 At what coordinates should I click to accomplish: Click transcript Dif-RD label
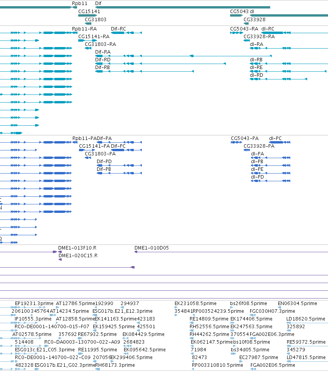coord(103,60)
